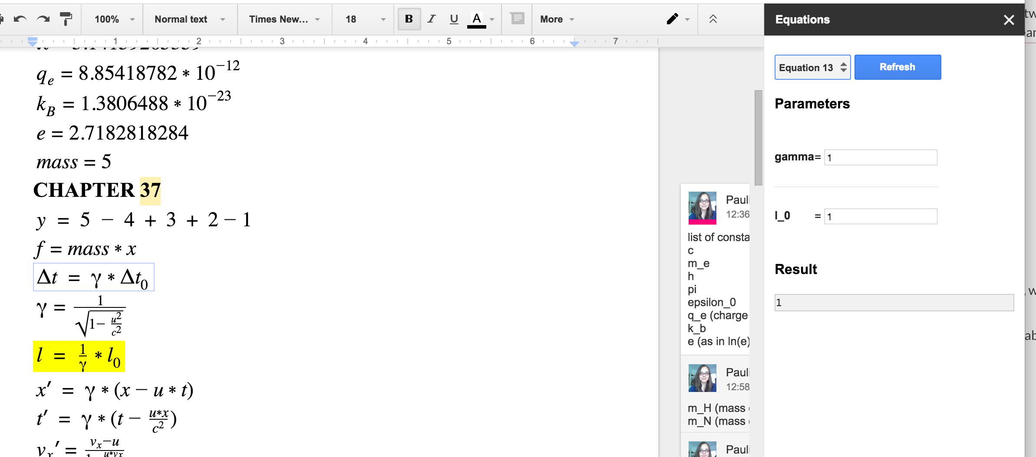
Task: Click the 'list of consta' comment text
Action: click(x=719, y=237)
